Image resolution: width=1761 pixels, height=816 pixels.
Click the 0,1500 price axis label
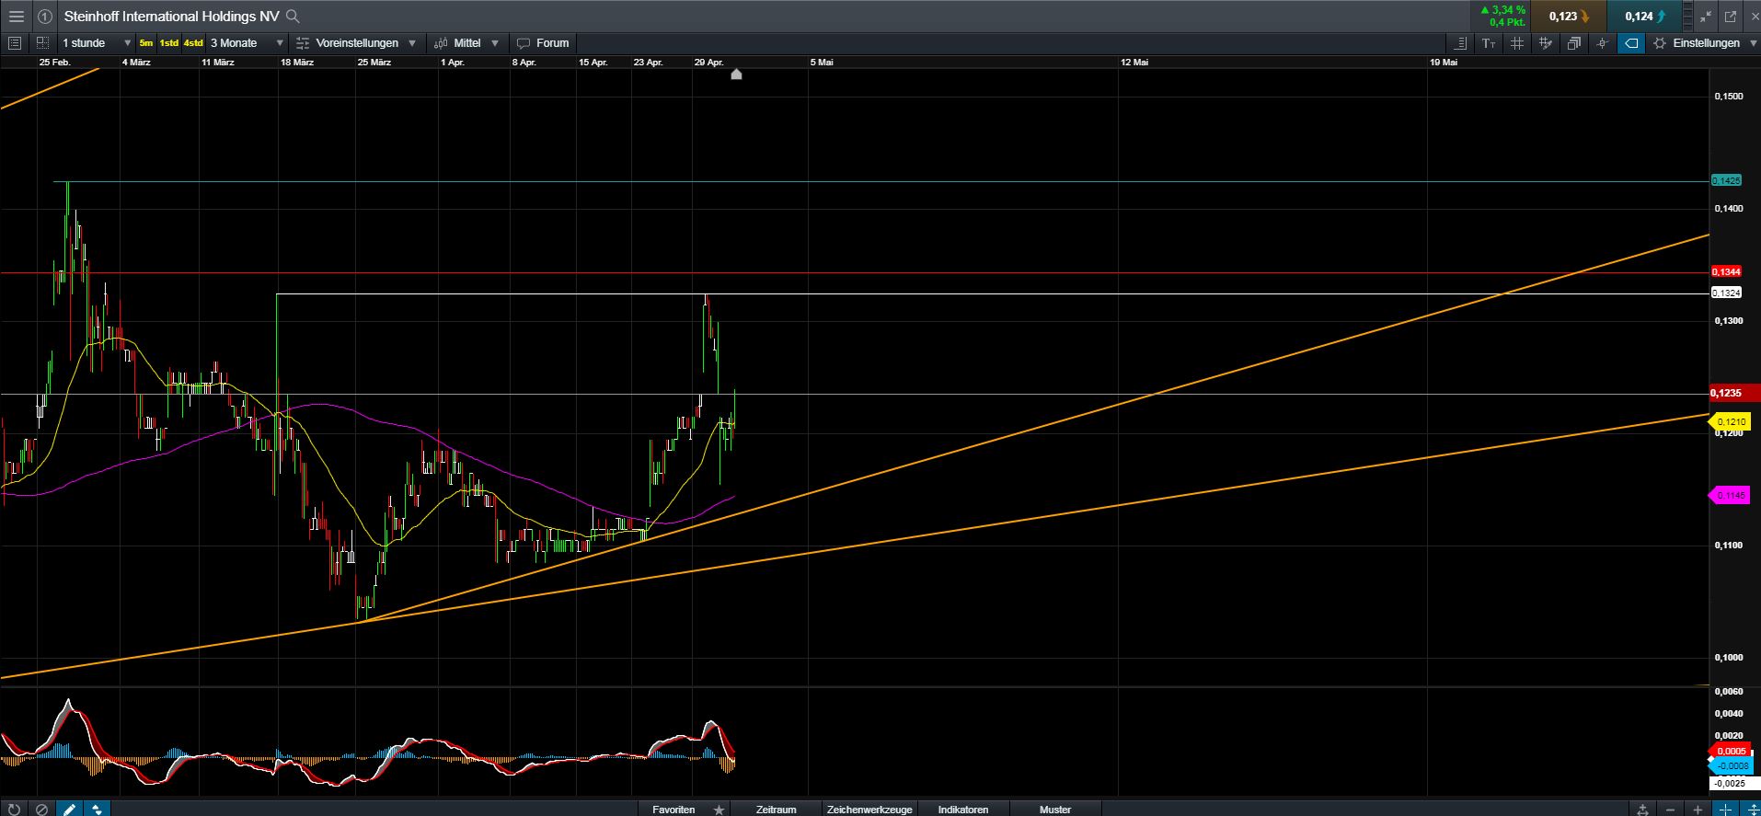1730,97
